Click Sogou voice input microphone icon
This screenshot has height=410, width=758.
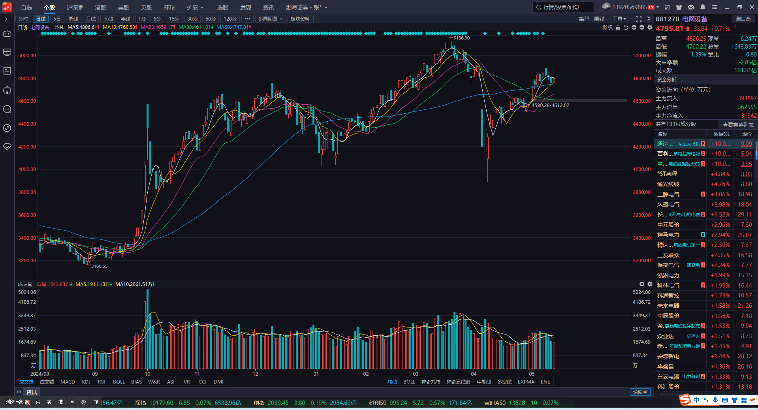(x=715, y=400)
